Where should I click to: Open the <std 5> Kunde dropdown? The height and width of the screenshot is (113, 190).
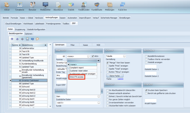(x=99, y=103)
